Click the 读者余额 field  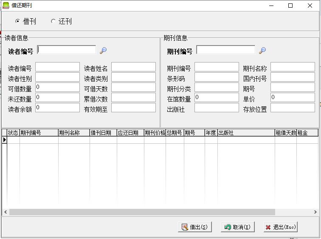pos(57,108)
